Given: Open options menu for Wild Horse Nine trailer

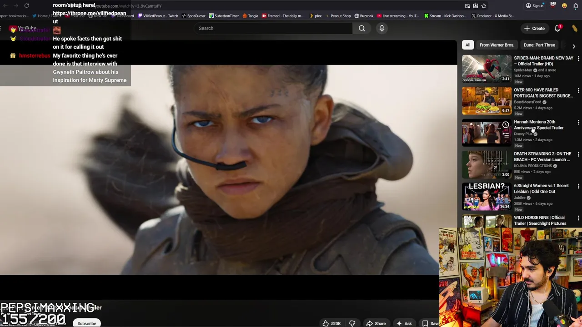Looking at the screenshot, I should (x=578, y=218).
